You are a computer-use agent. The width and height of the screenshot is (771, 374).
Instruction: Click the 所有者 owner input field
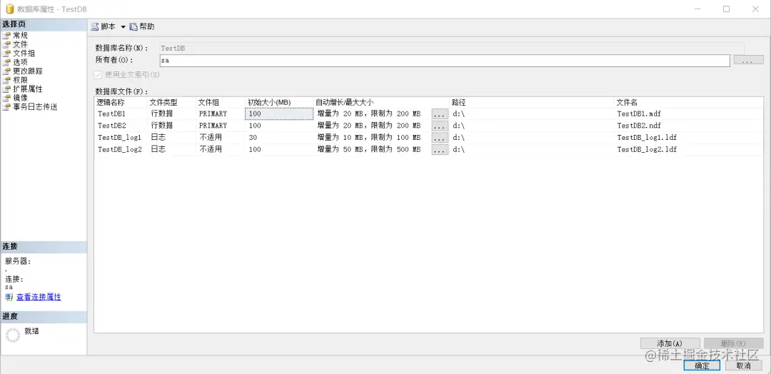[x=445, y=61]
